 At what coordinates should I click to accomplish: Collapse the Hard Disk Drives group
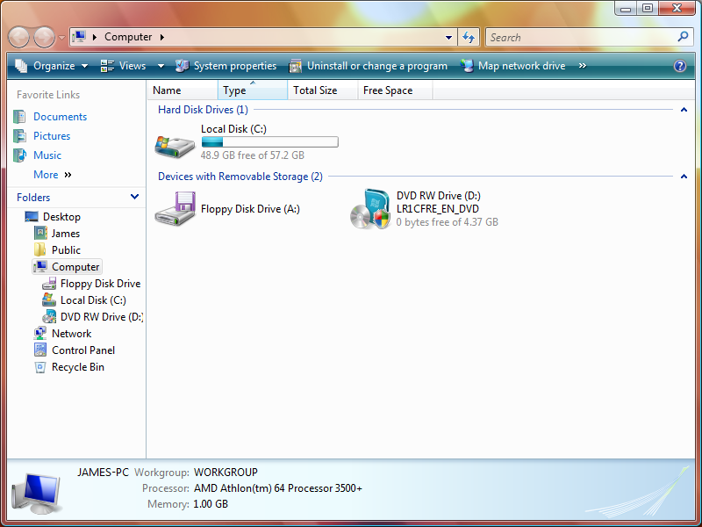point(684,109)
